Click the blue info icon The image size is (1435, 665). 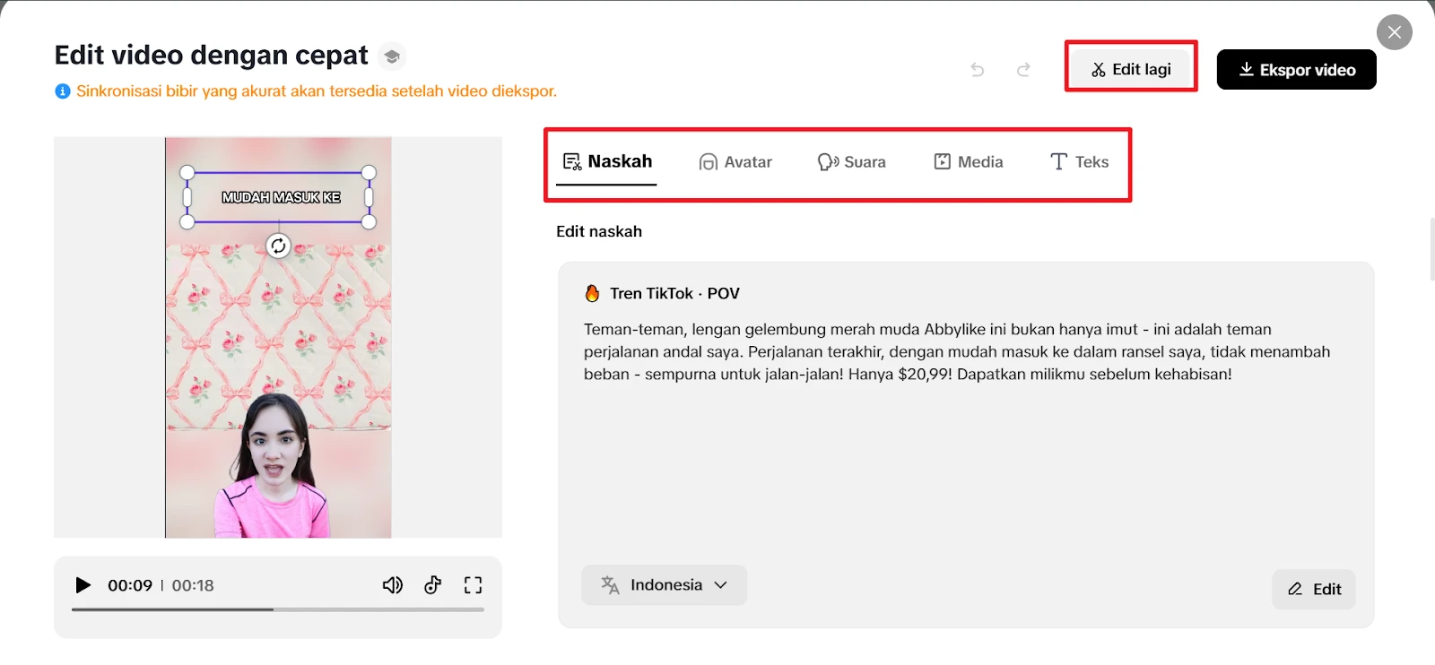62,91
